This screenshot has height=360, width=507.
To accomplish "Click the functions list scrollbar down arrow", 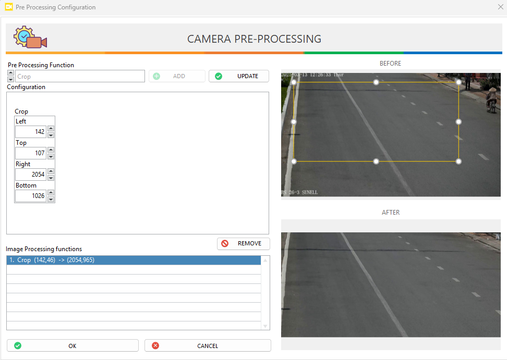I will click(265, 326).
